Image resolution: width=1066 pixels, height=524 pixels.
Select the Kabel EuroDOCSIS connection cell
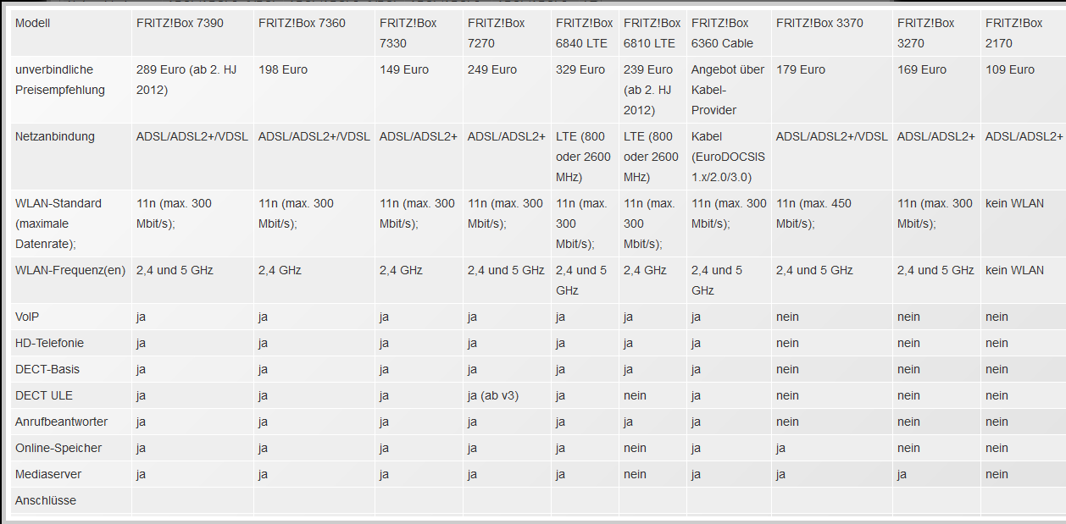click(727, 157)
